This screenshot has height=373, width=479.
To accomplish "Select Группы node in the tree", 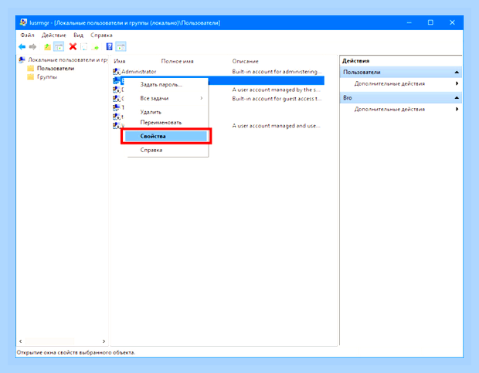I will 47,77.
